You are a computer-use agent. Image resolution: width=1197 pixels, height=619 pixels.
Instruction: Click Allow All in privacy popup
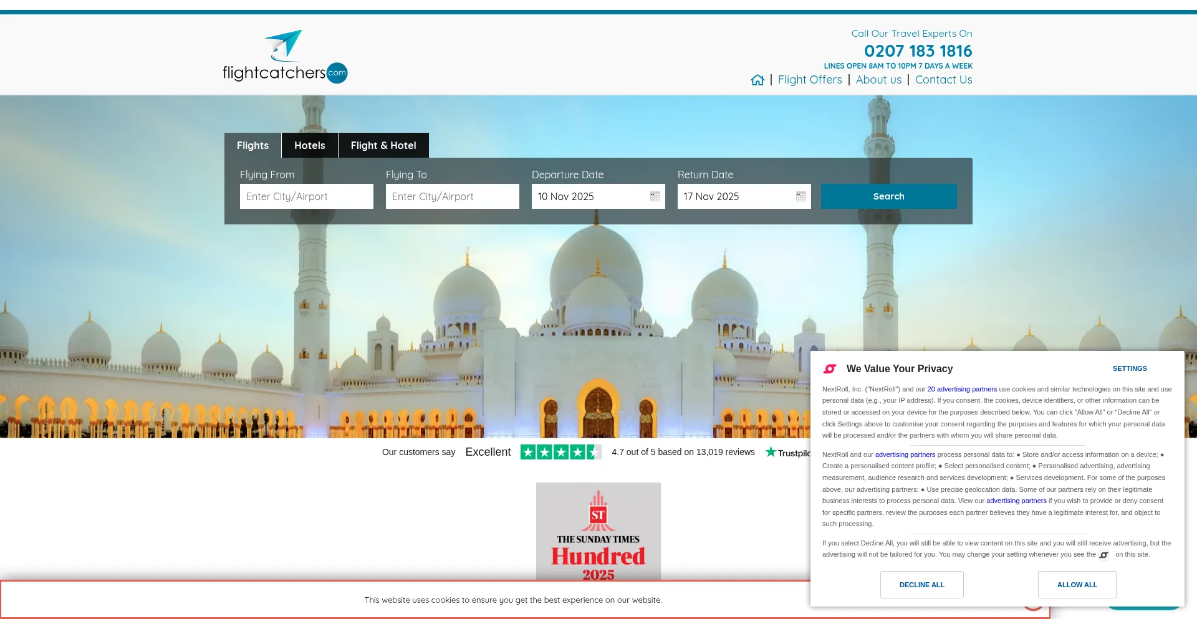pyautogui.click(x=1077, y=585)
